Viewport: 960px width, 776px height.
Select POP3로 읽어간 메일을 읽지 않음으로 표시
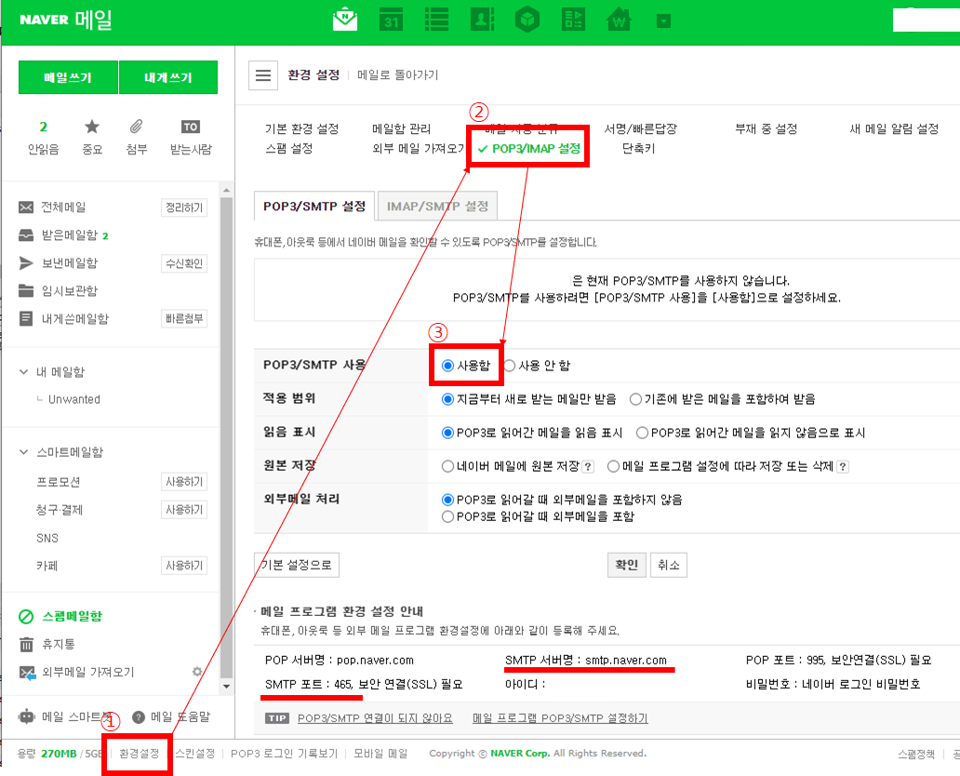642,433
